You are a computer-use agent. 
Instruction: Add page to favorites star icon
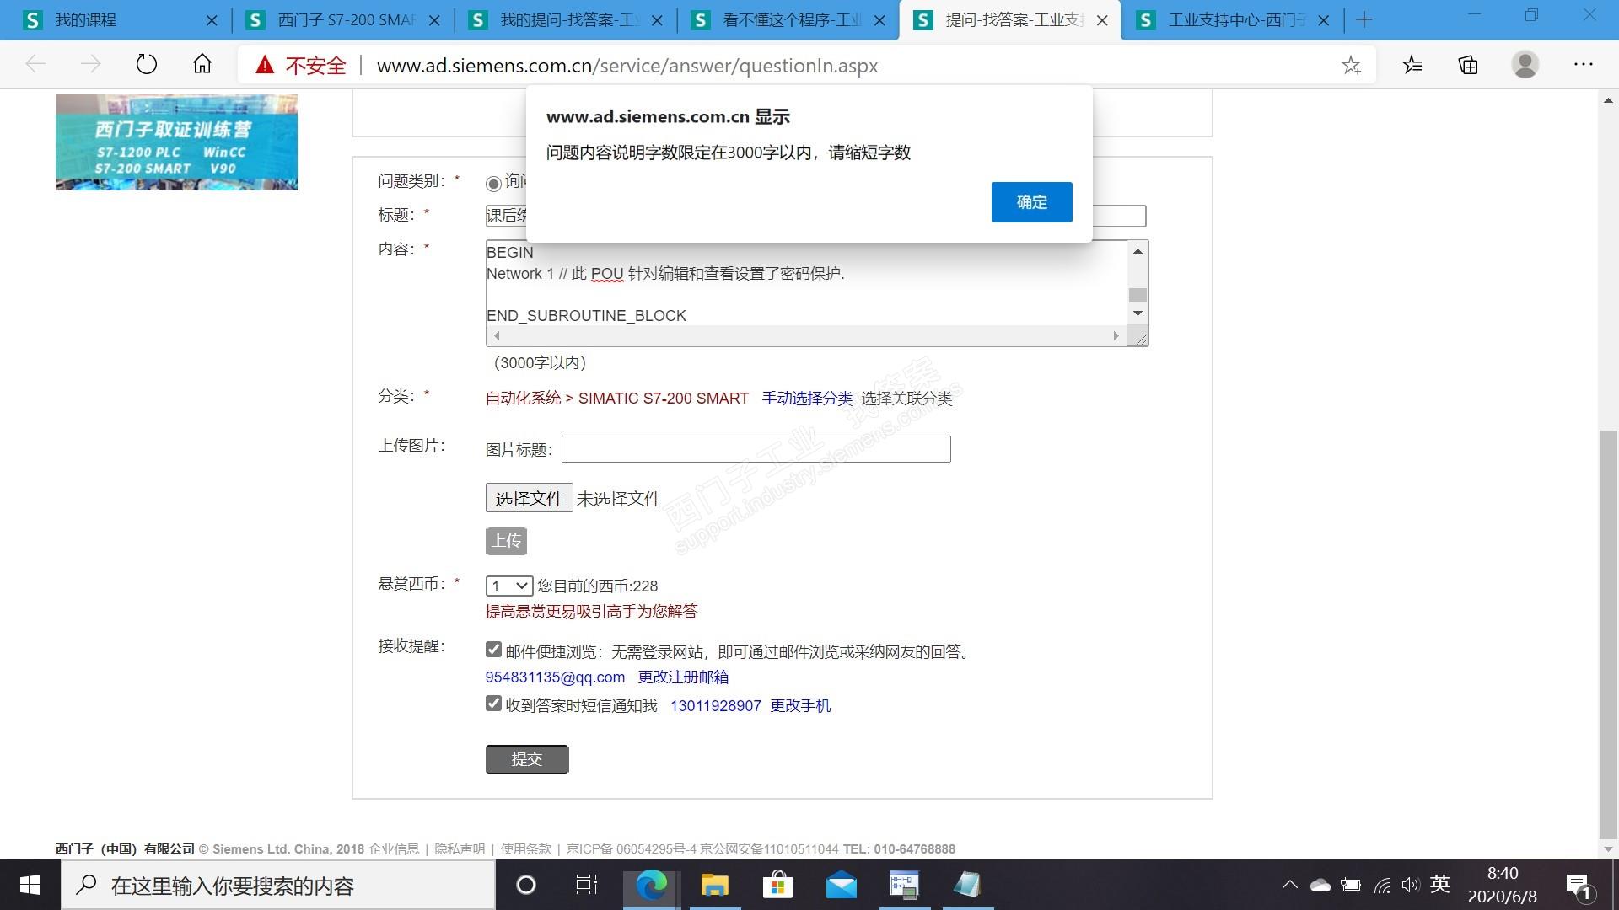(x=1351, y=65)
